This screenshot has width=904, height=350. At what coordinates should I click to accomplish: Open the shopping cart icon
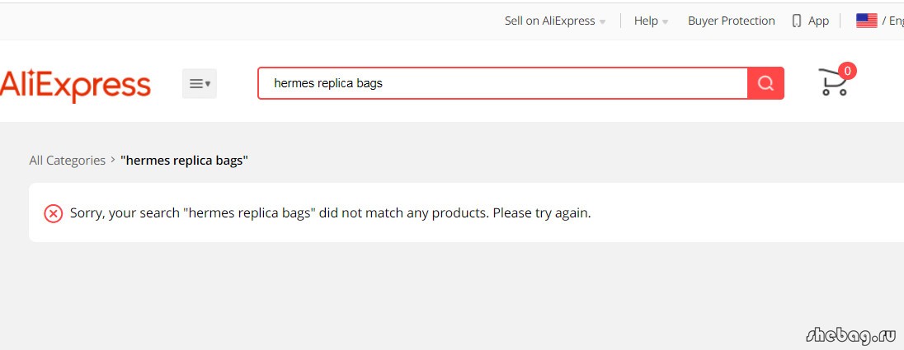click(833, 82)
